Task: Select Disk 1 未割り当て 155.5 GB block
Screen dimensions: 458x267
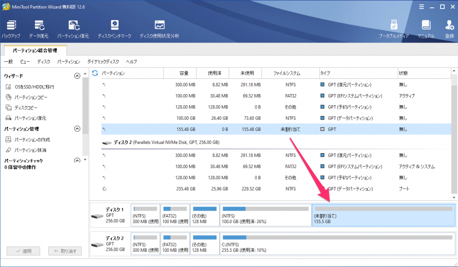Action: click(383, 215)
